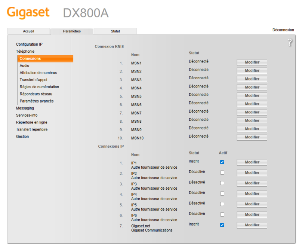Disable the Gigaset.net Actif checkbox
The width and height of the screenshot is (299, 251).
coord(222,225)
